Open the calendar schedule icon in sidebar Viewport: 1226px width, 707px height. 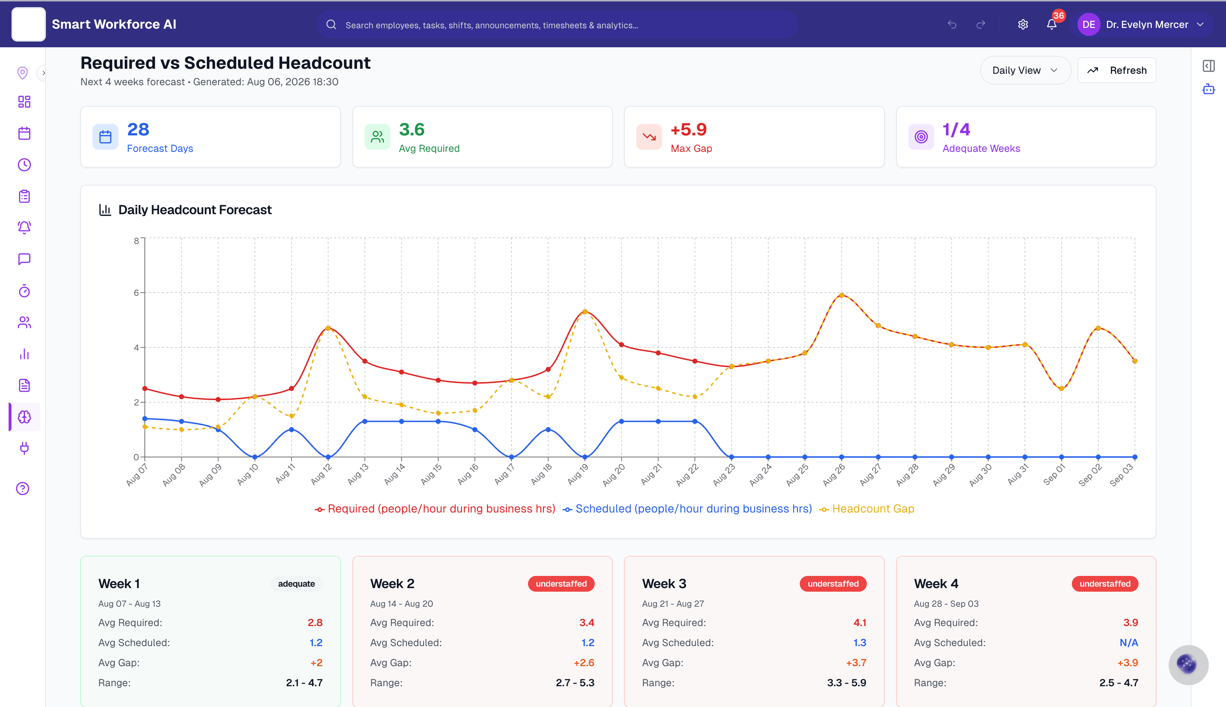(24, 133)
